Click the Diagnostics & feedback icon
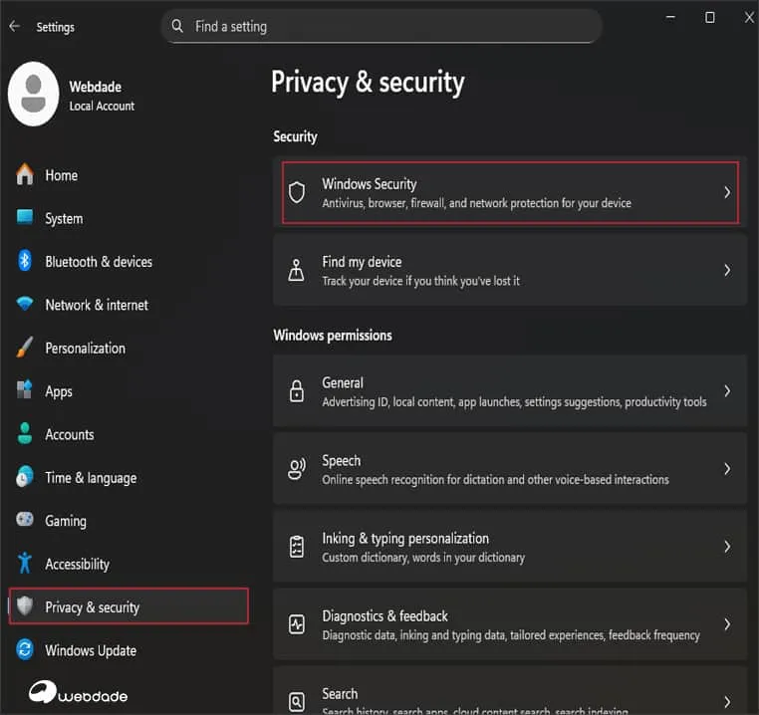 click(x=297, y=624)
